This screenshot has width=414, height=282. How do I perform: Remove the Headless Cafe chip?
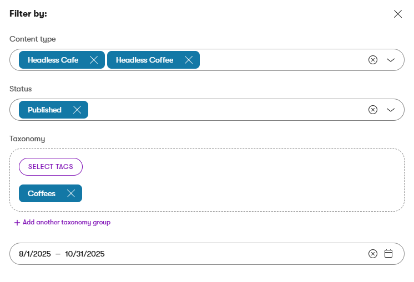pyautogui.click(x=94, y=60)
